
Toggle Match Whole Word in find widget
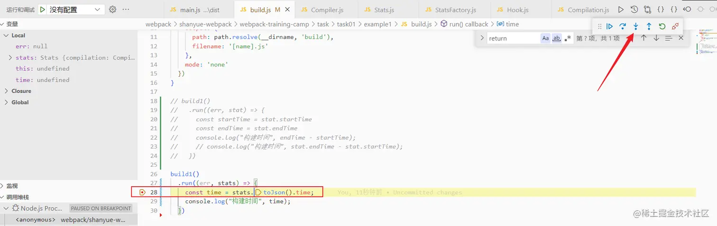557,38
